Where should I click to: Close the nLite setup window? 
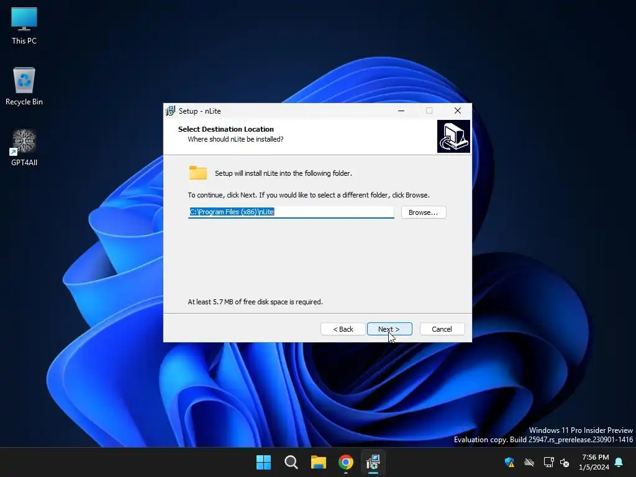coord(458,111)
